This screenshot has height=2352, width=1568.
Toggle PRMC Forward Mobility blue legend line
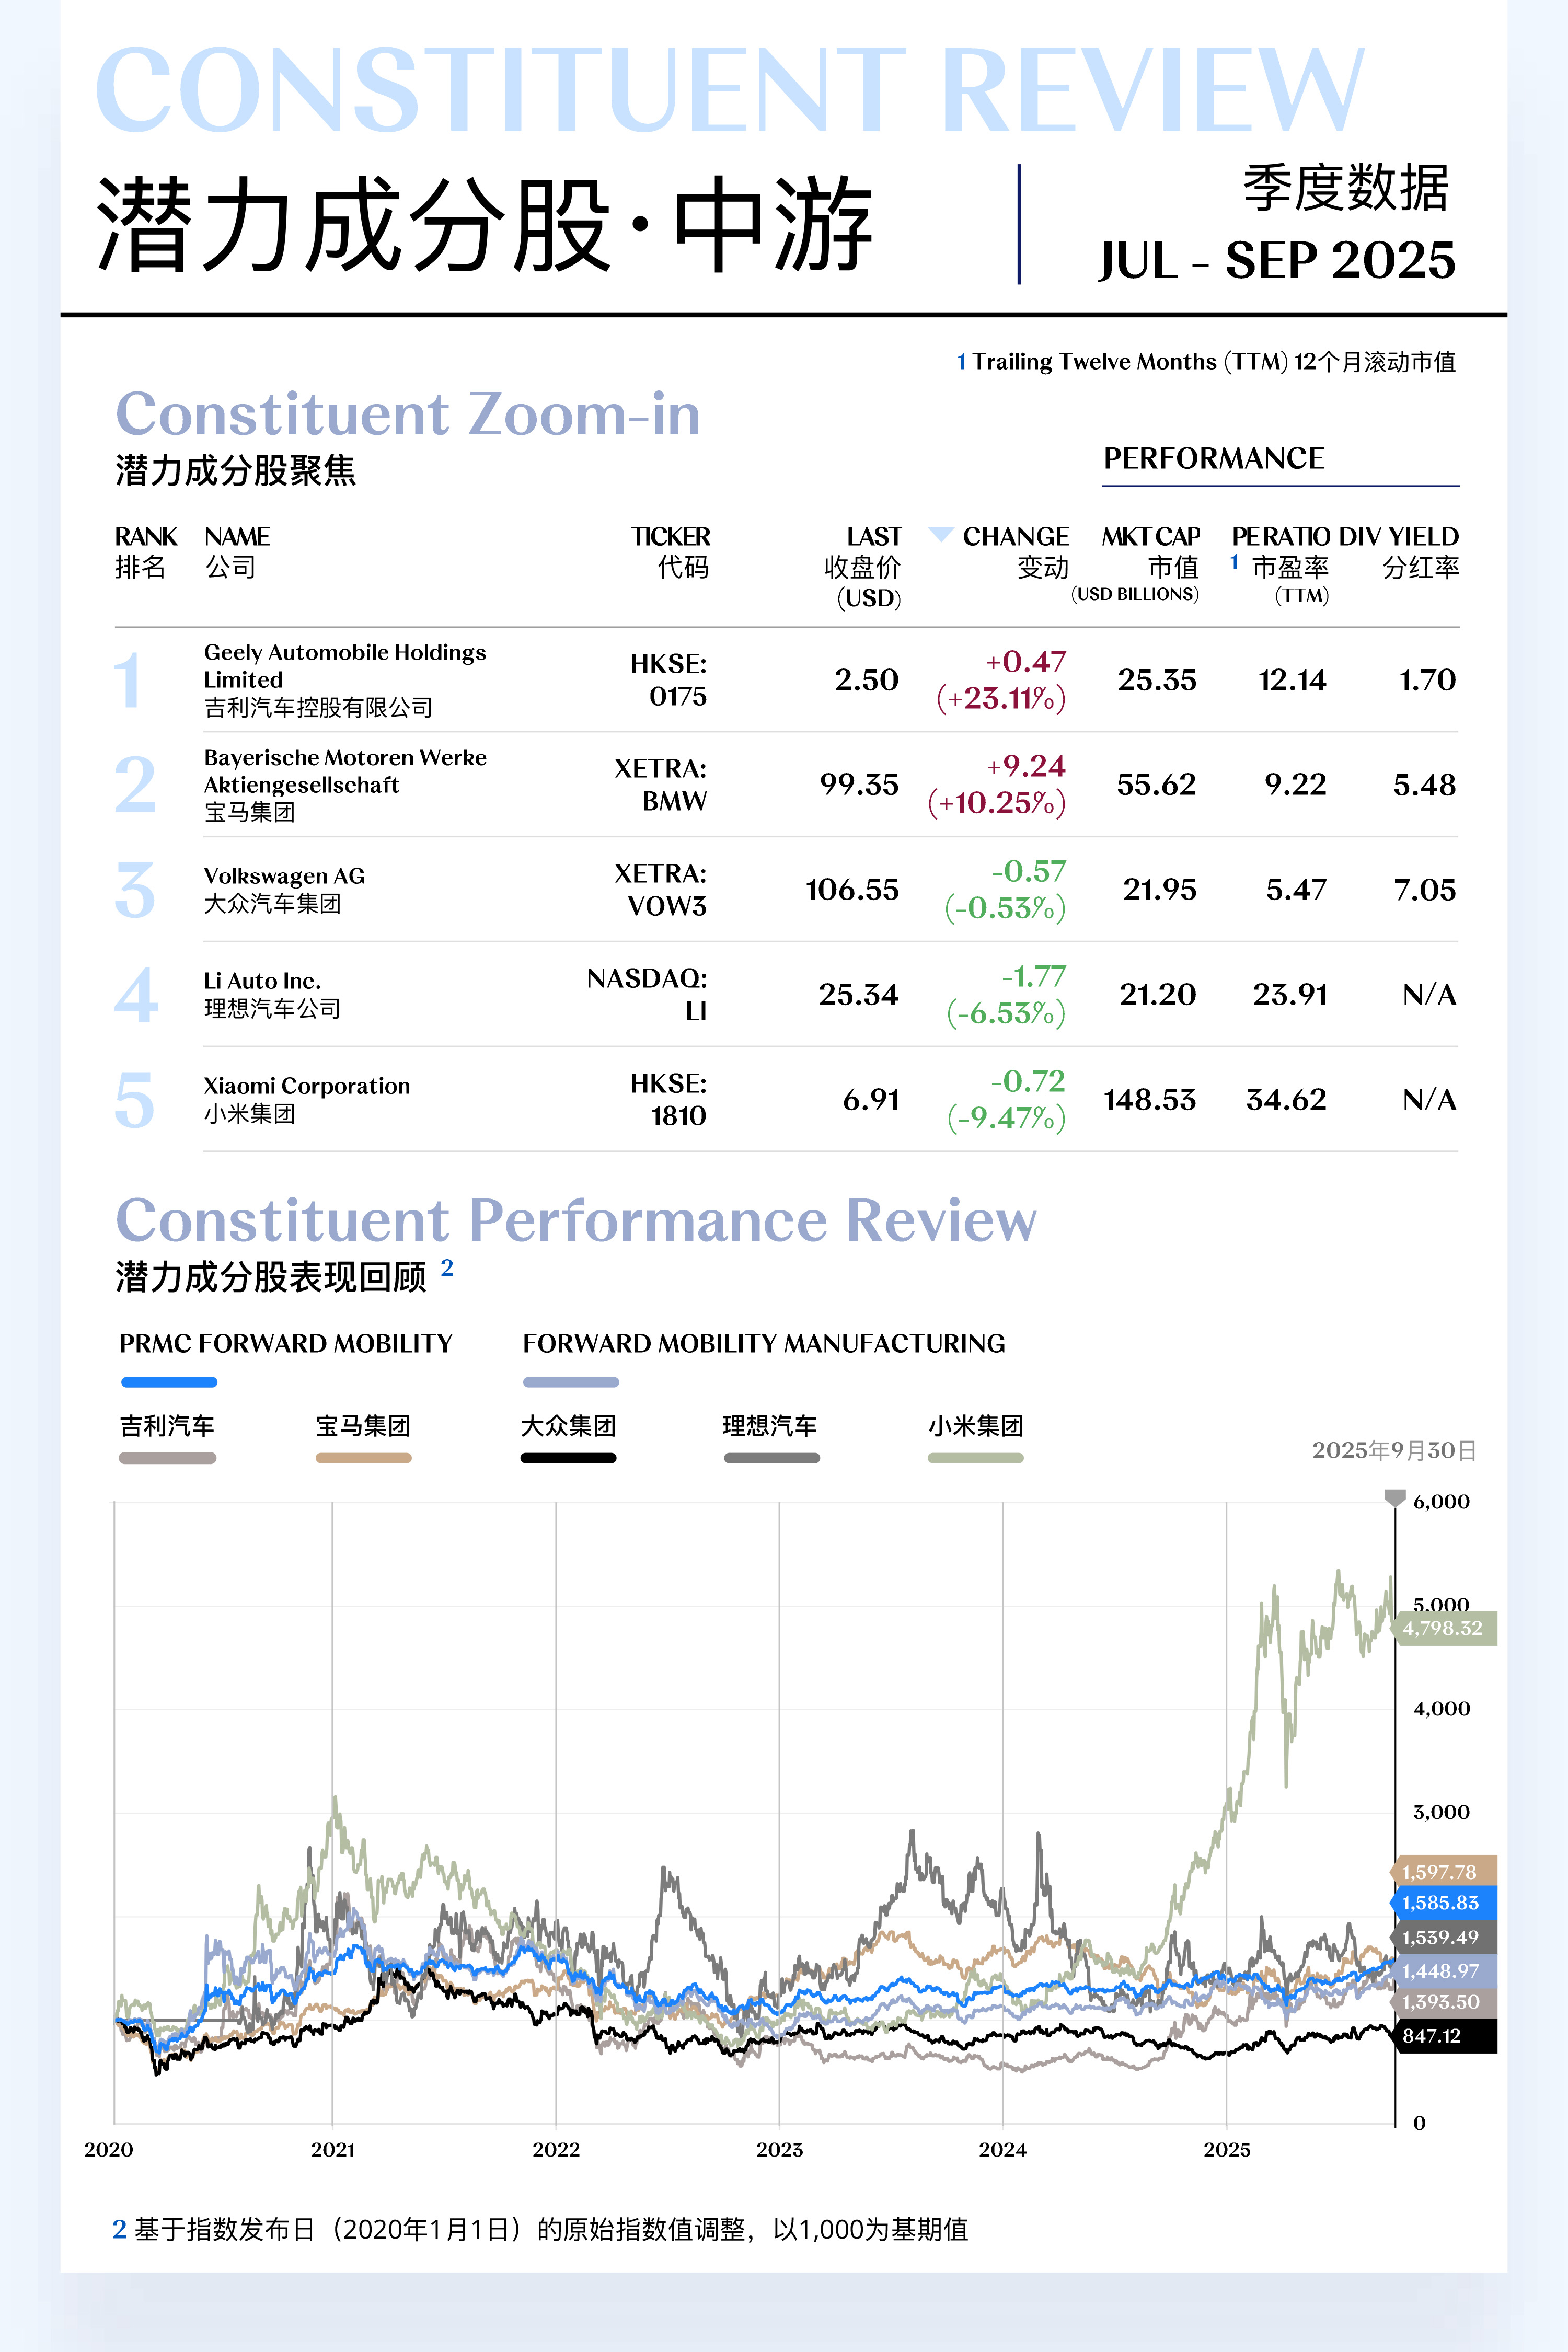point(169,1382)
